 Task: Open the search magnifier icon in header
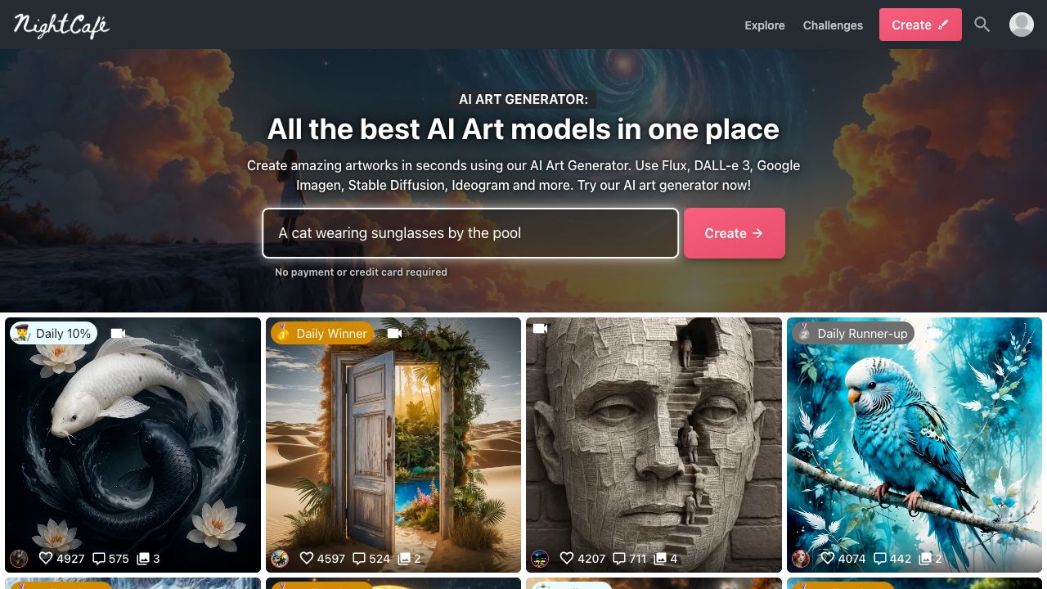coord(982,25)
